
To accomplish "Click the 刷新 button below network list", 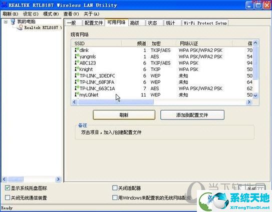I will point(124,115).
